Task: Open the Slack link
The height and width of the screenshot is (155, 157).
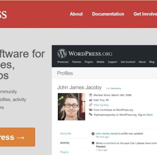Action: (149, 115)
